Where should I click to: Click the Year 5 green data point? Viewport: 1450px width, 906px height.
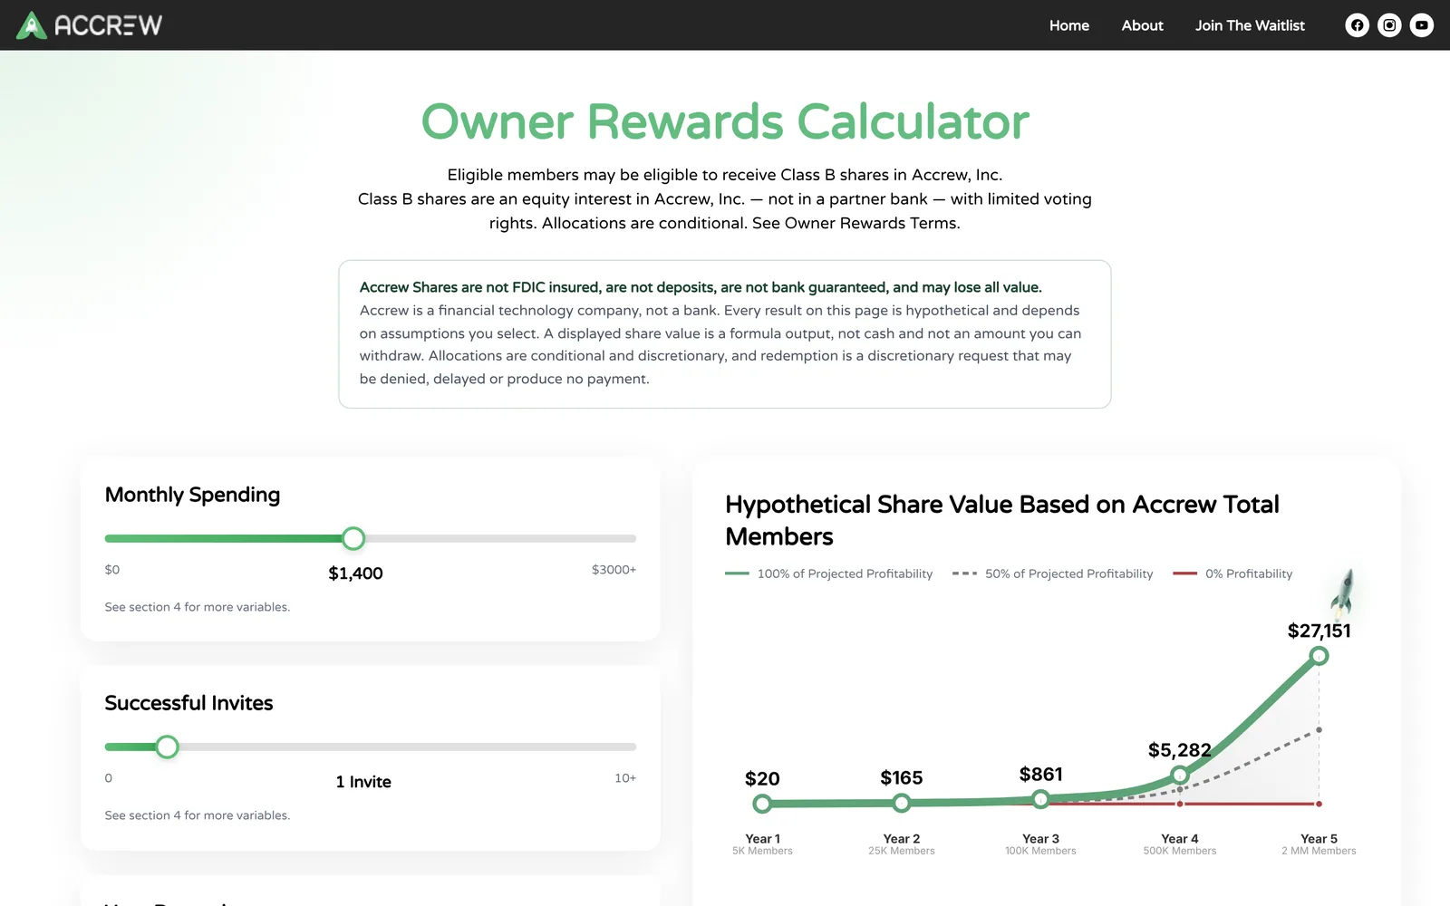click(x=1319, y=656)
